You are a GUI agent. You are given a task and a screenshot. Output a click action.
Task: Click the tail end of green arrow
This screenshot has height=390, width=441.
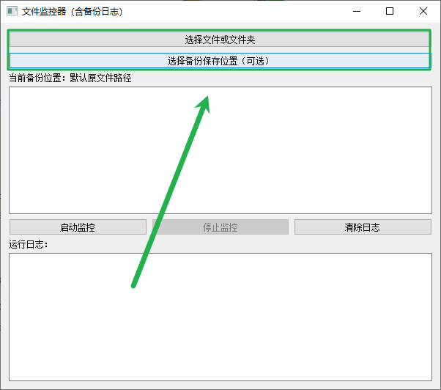click(x=134, y=284)
